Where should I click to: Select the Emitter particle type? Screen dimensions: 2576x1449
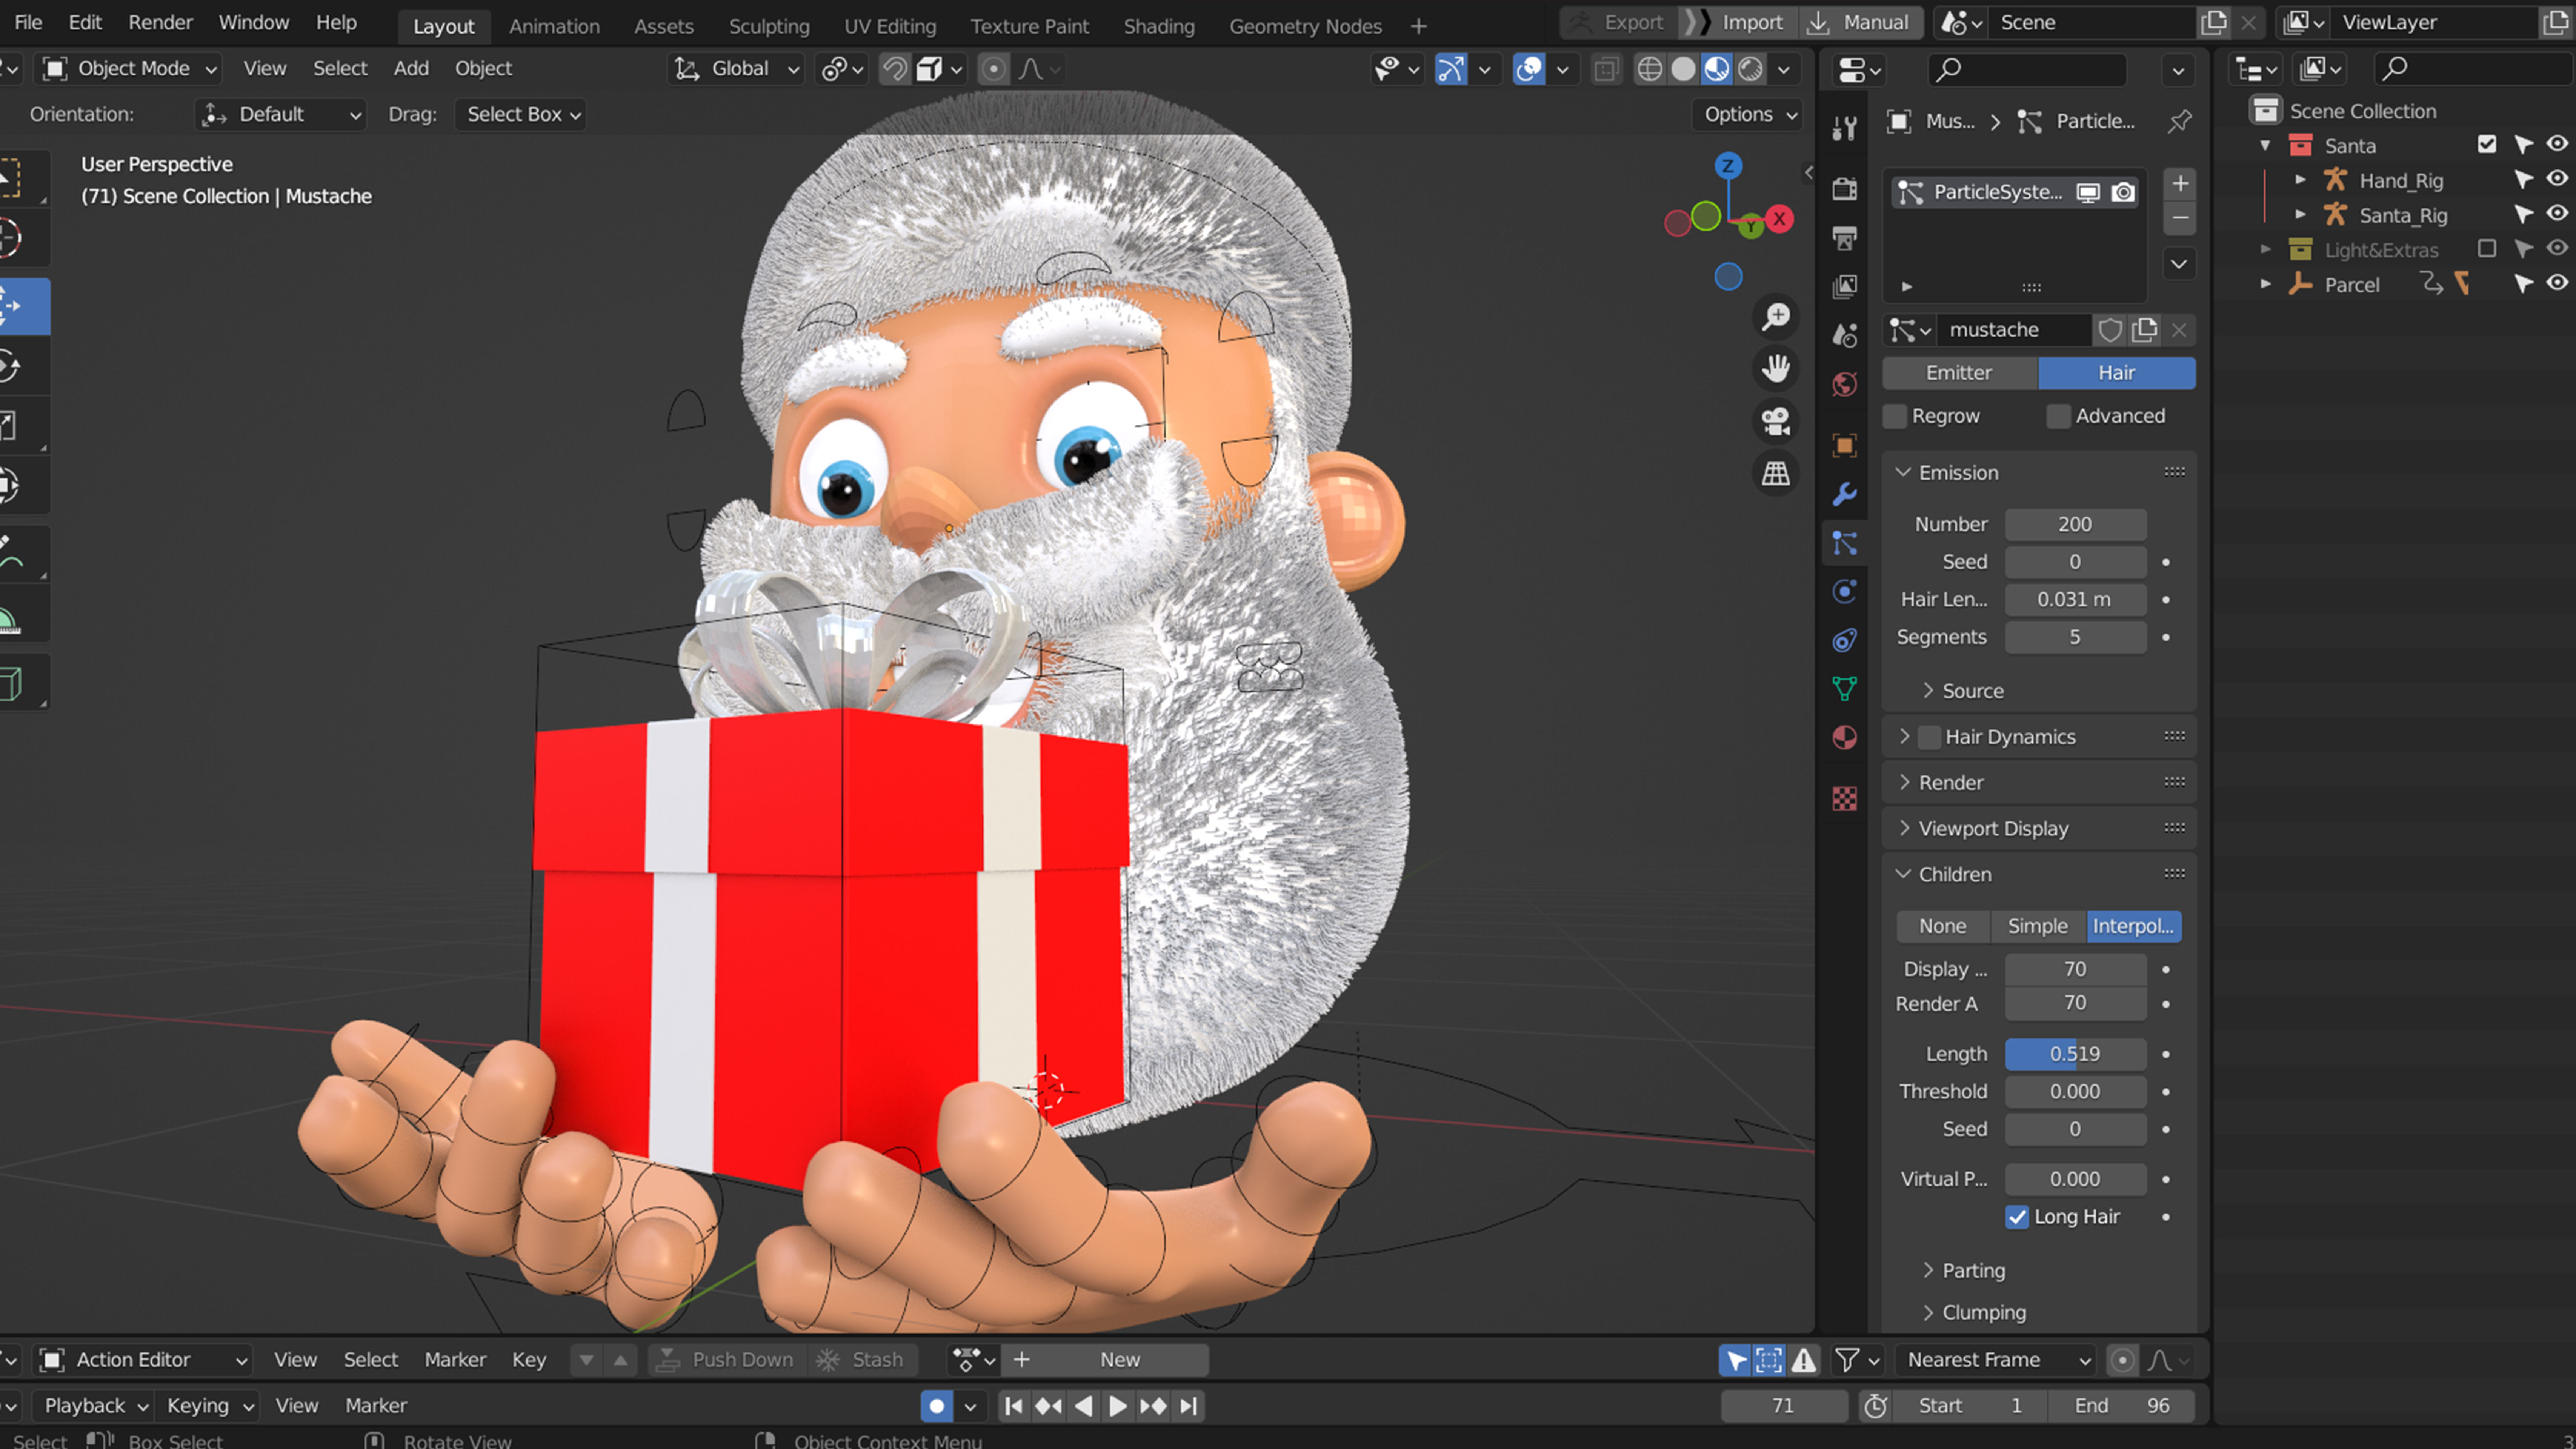[1959, 373]
